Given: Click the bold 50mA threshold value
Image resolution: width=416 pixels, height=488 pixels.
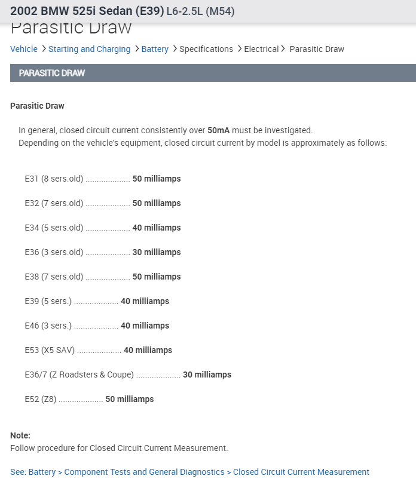Looking at the screenshot, I should pyautogui.click(x=218, y=130).
